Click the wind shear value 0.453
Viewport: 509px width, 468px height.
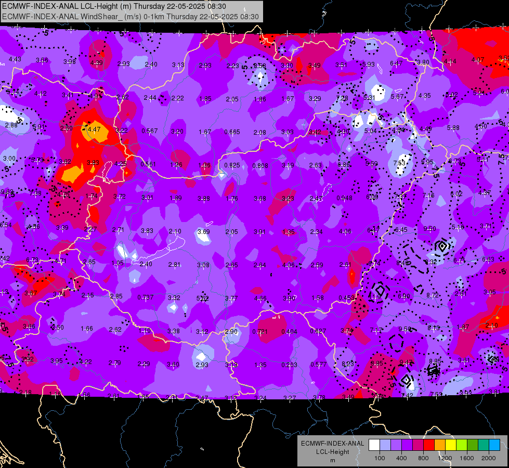click(346, 298)
